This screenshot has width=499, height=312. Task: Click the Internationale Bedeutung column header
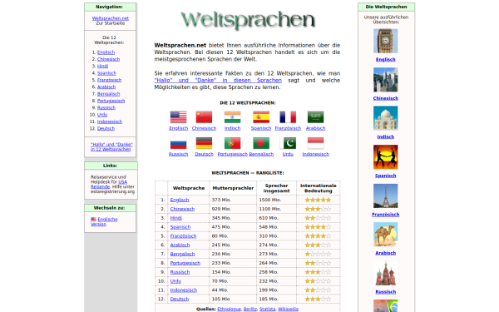(318, 188)
